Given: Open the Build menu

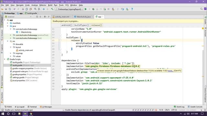Looking at the screenshot, I should coord(50,5).
